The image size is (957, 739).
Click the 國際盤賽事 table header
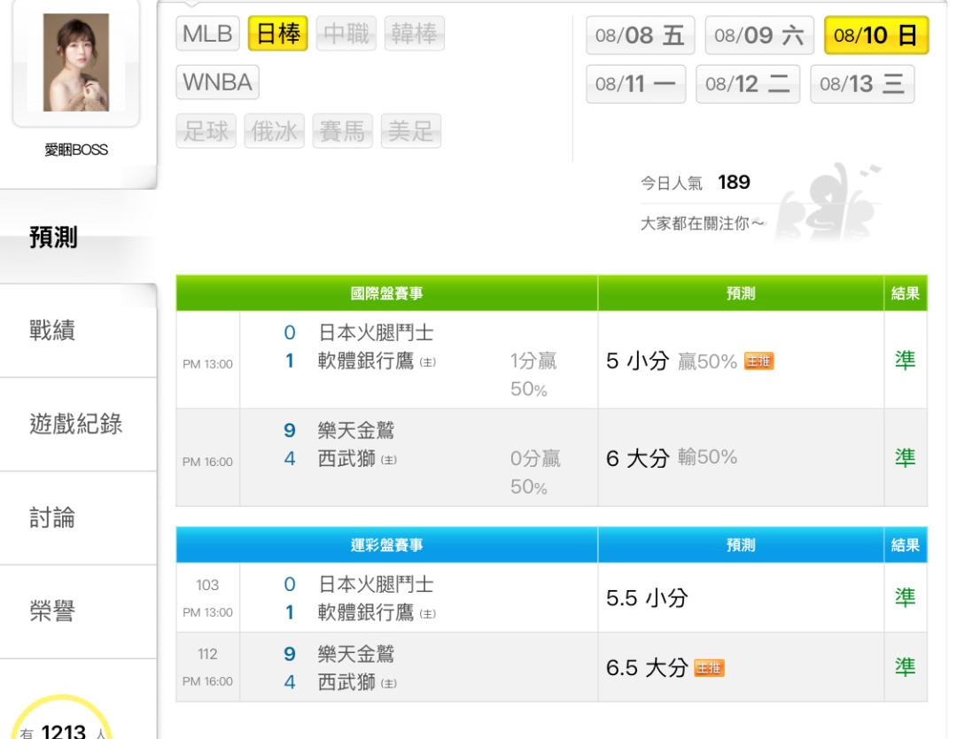click(x=387, y=293)
